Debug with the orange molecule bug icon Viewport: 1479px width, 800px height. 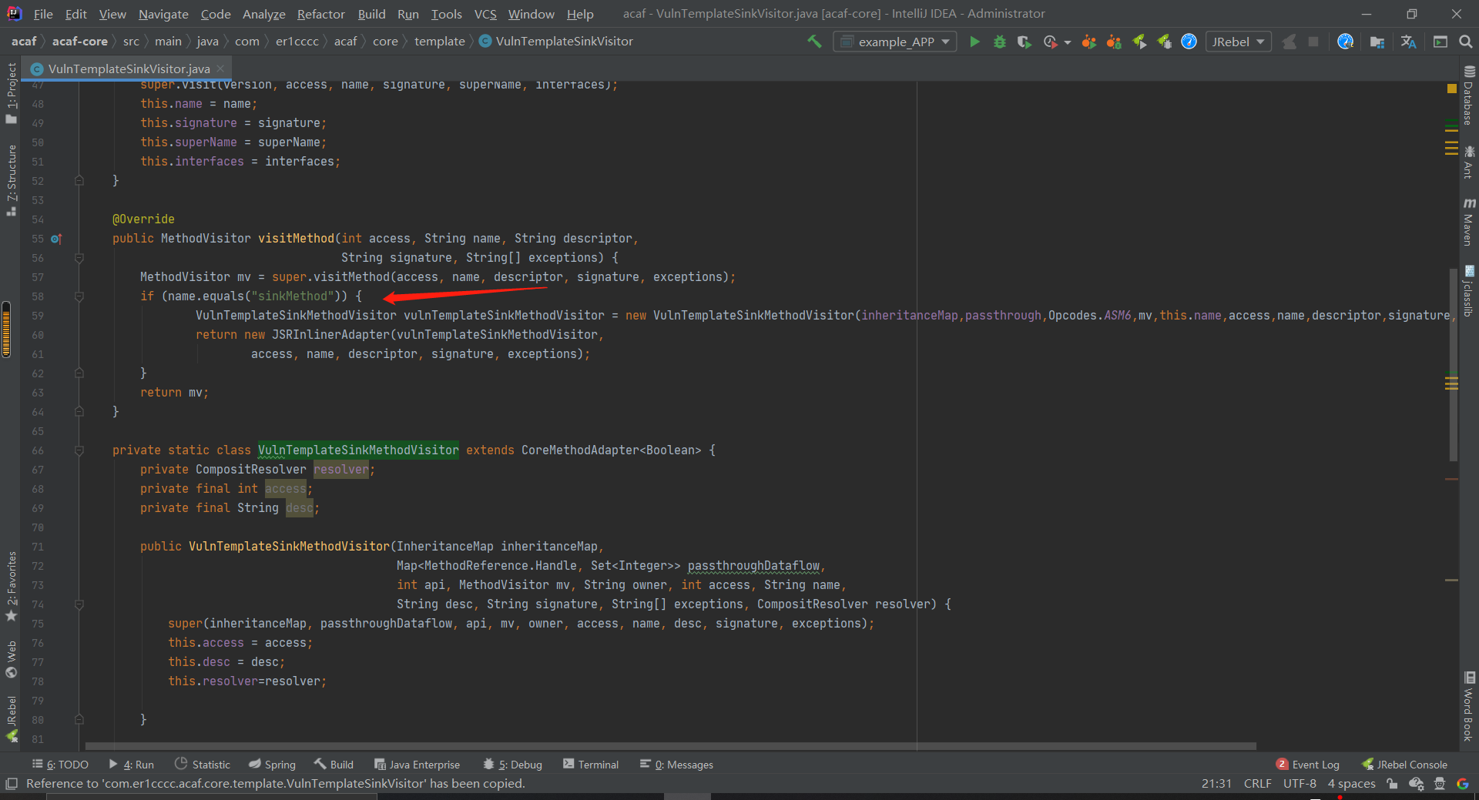coord(1114,42)
